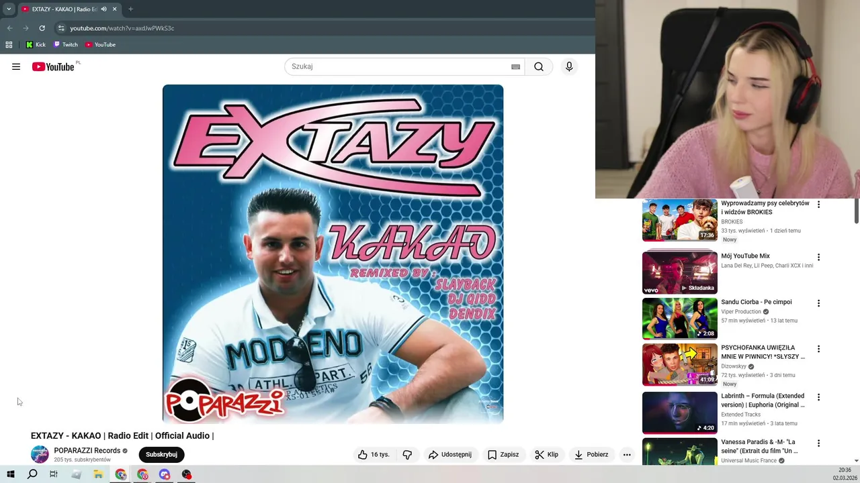
Task: Close the EXTAZY - KAKAO browser tab
Action: tap(114, 9)
